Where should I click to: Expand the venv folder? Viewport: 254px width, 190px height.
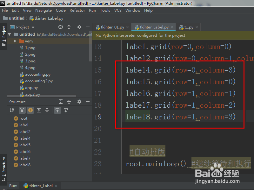(15, 41)
